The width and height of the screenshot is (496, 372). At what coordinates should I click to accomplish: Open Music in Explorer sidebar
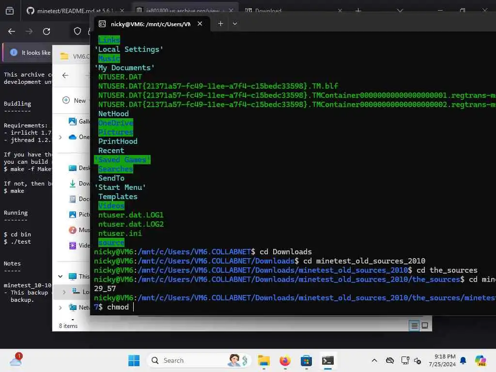pos(78,230)
